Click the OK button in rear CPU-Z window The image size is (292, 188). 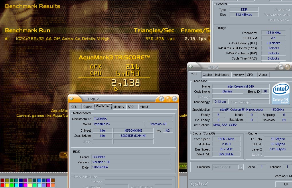click(x=284, y=184)
